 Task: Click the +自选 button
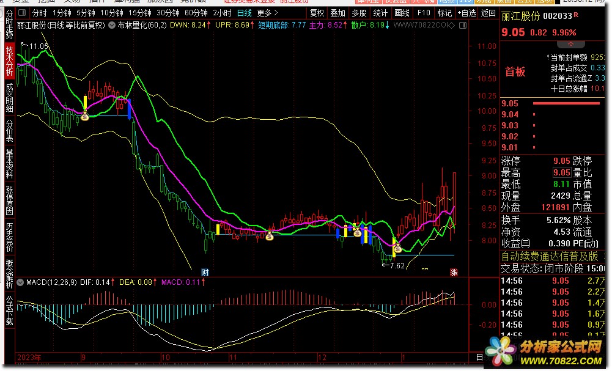pos(466,13)
